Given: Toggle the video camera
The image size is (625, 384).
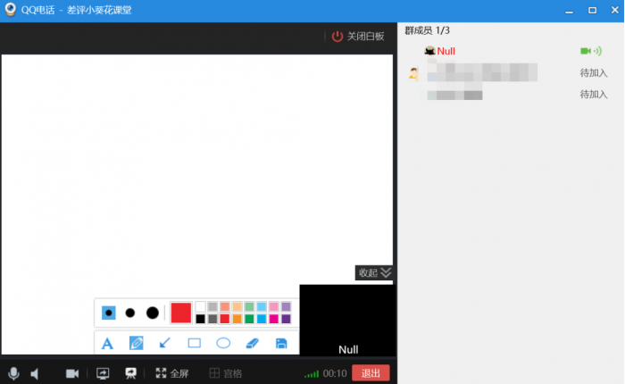Looking at the screenshot, I should coord(72,373).
